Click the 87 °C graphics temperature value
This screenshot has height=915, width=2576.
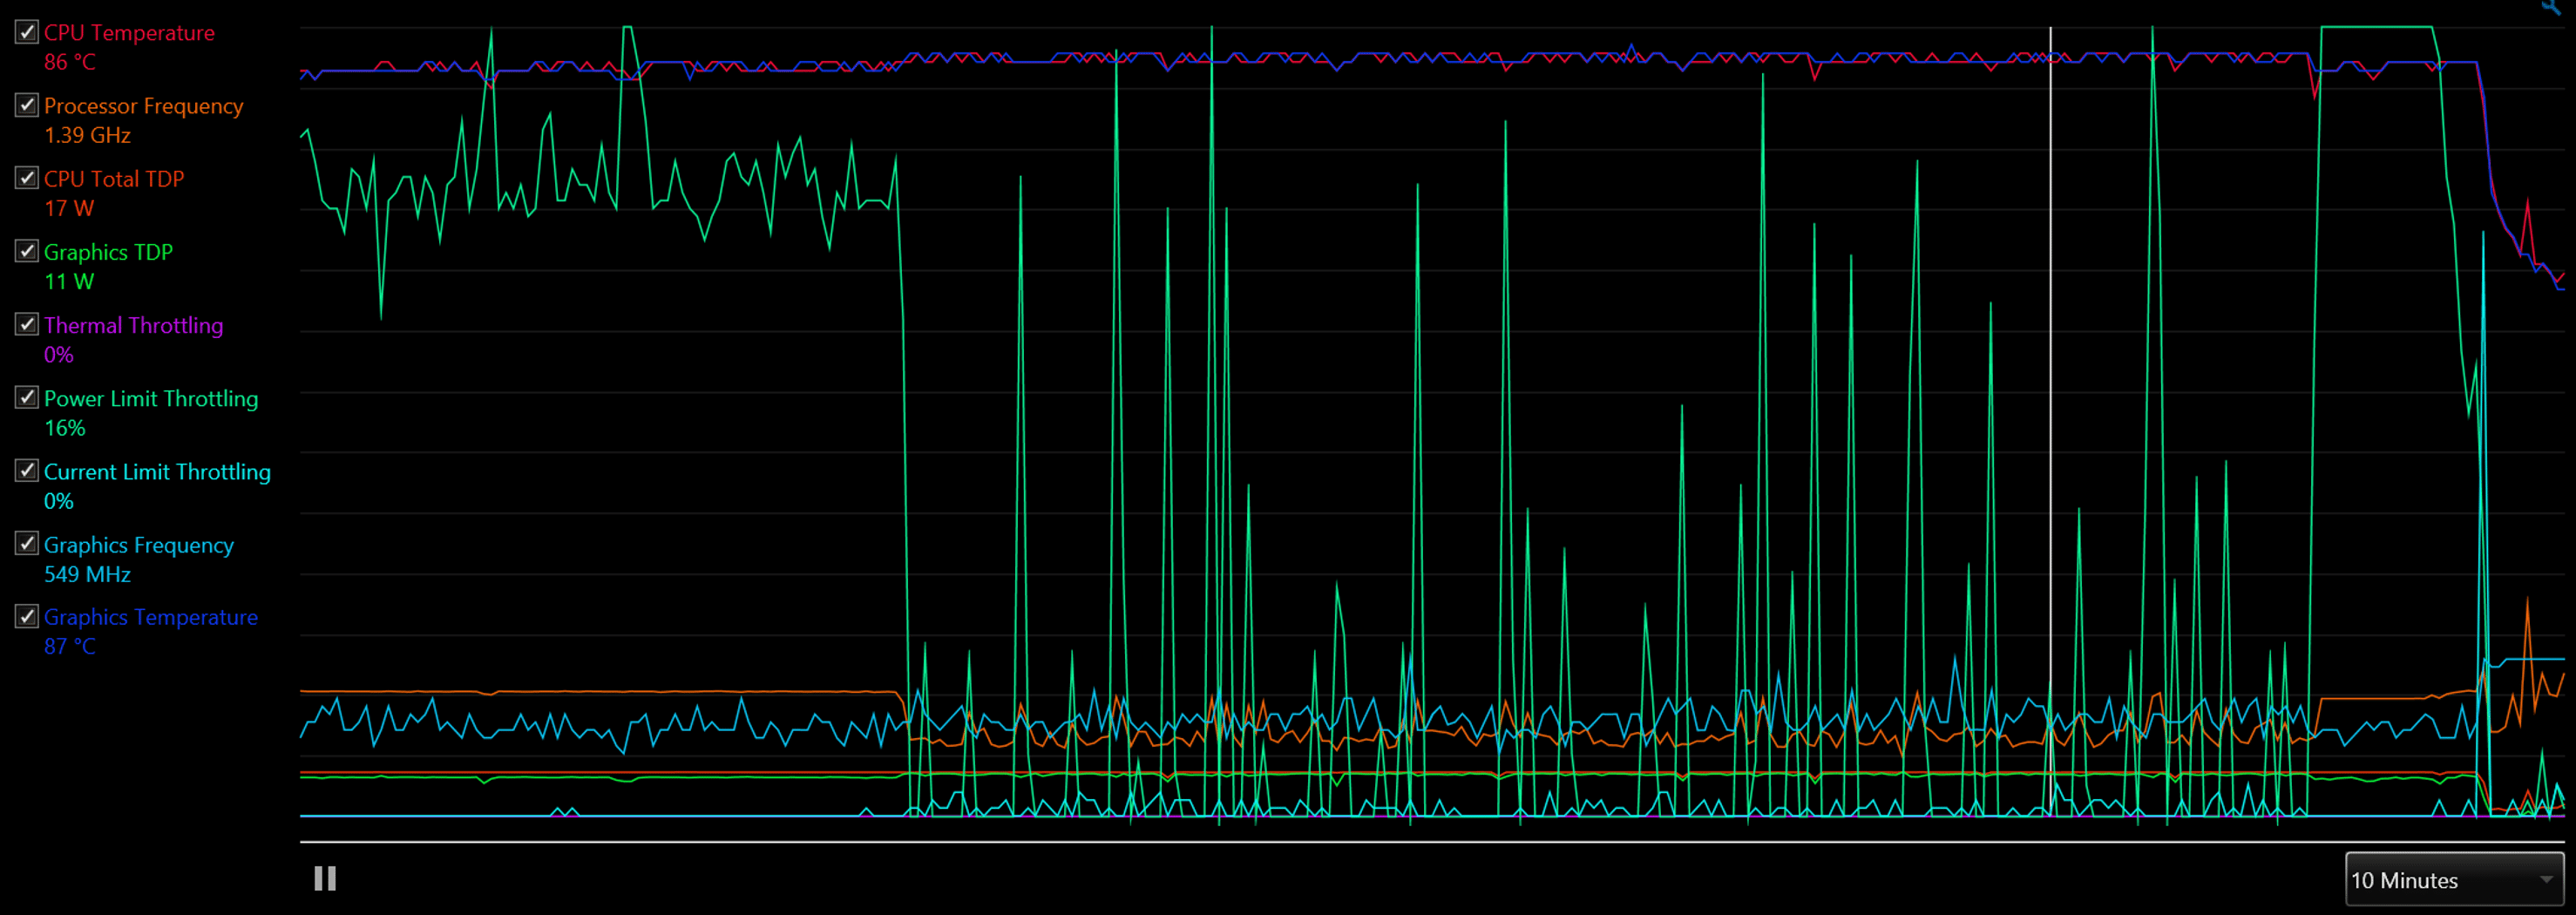pyautogui.click(x=70, y=646)
